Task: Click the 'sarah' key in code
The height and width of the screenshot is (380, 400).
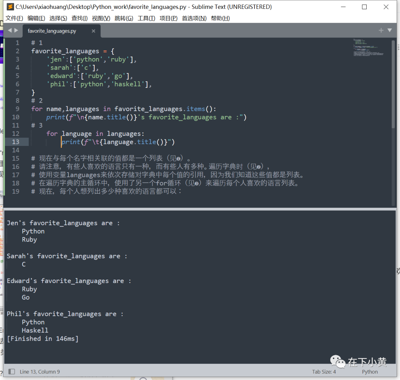Action: [60, 67]
